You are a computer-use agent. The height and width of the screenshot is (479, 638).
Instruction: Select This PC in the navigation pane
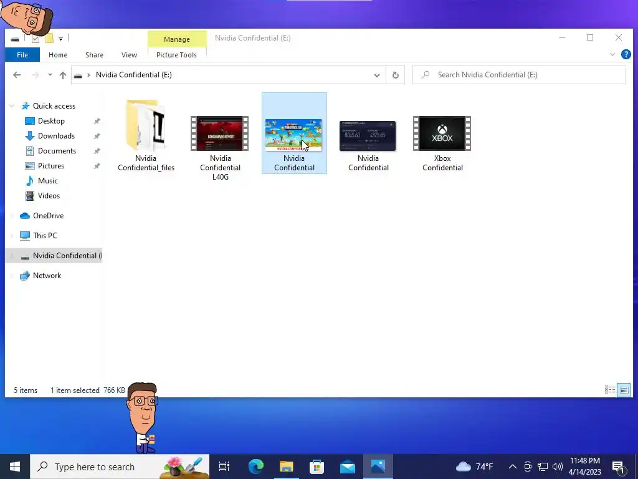45,236
